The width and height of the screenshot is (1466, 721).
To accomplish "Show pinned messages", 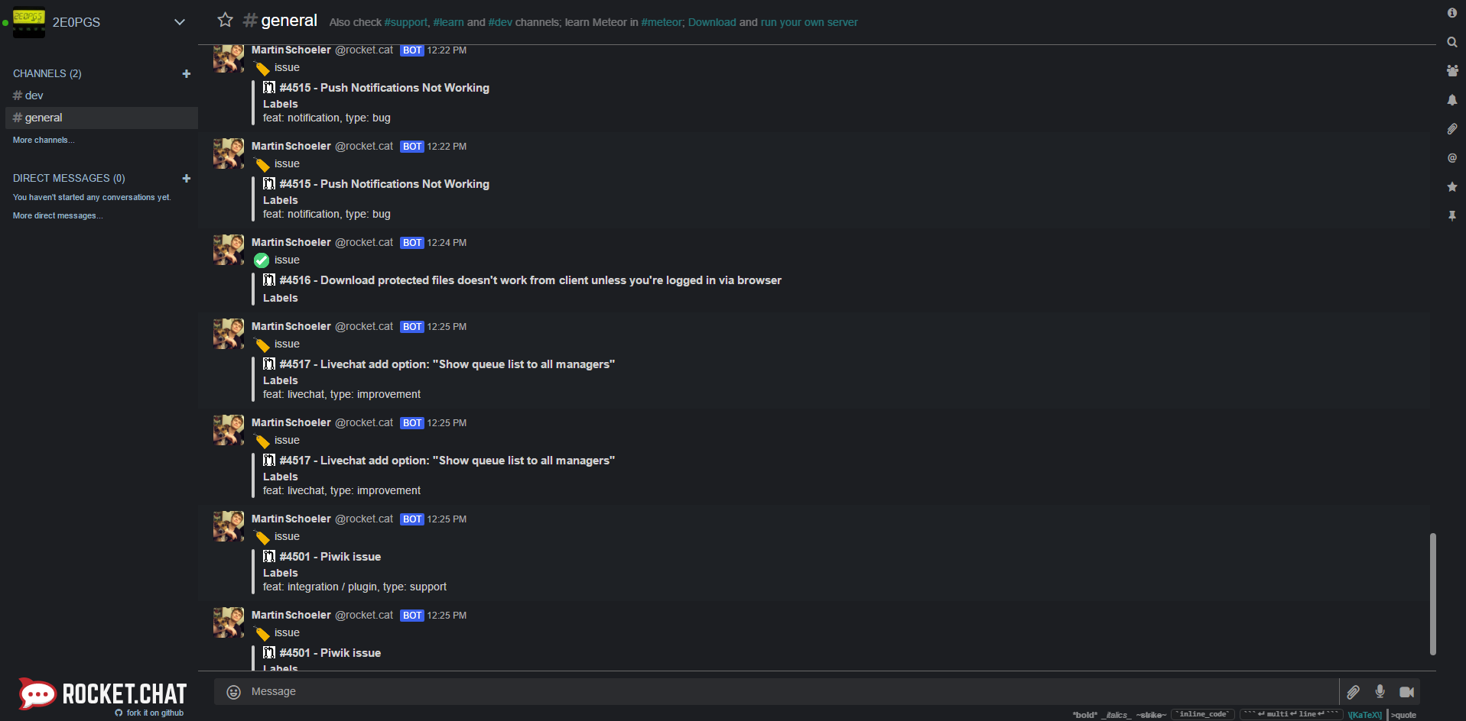I will click(1452, 216).
